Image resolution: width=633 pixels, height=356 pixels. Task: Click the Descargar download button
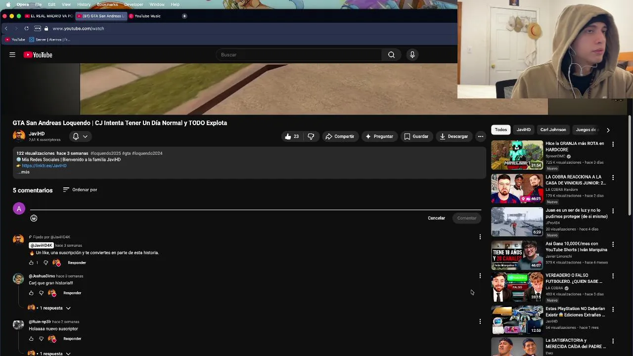(453, 136)
